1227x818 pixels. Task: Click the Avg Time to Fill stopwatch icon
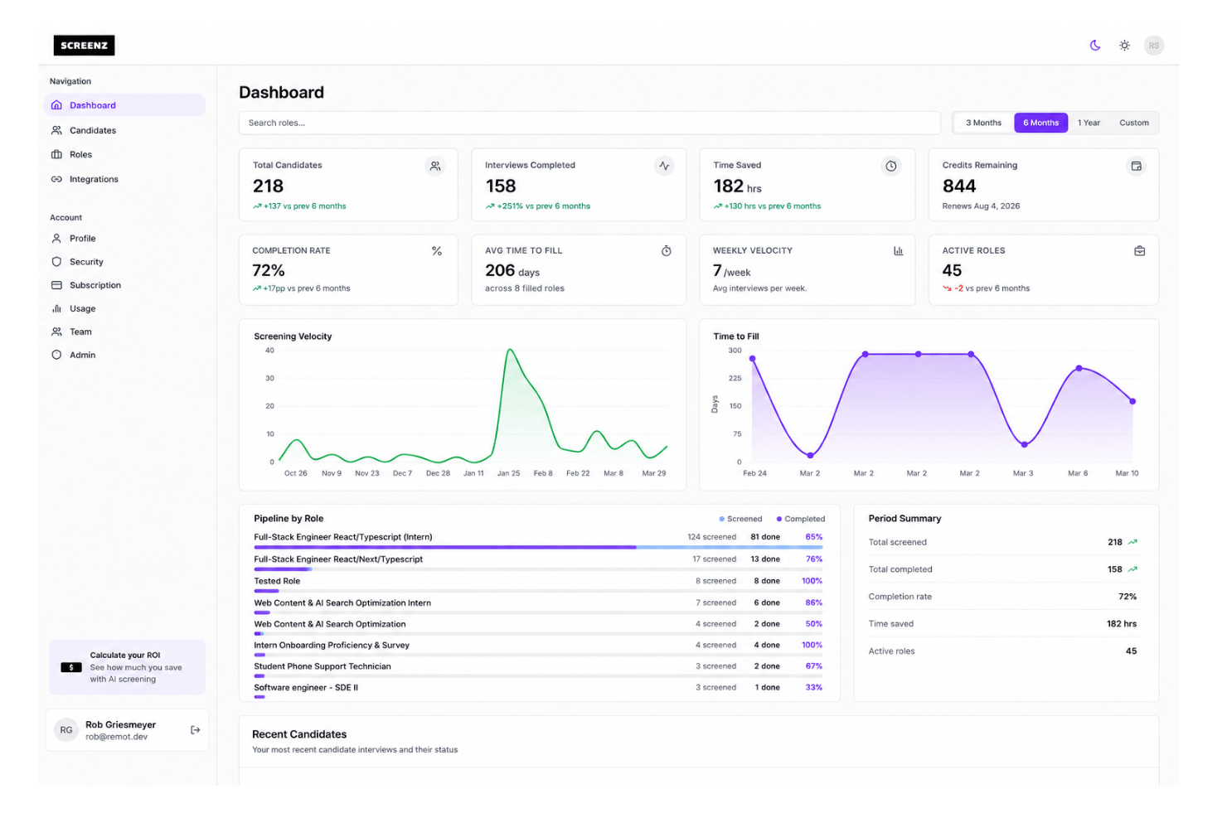(x=666, y=251)
